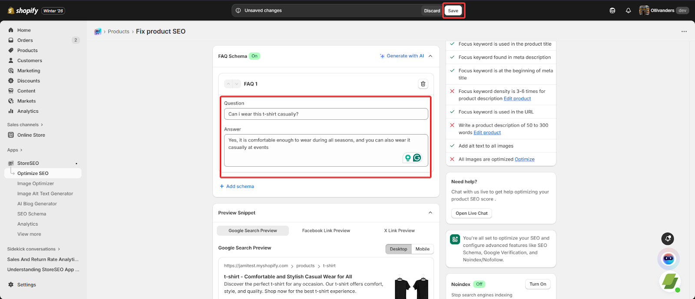The width and height of the screenshot is (695, 299).
Task: Open SEO Schema page
Action: (32, 214)
